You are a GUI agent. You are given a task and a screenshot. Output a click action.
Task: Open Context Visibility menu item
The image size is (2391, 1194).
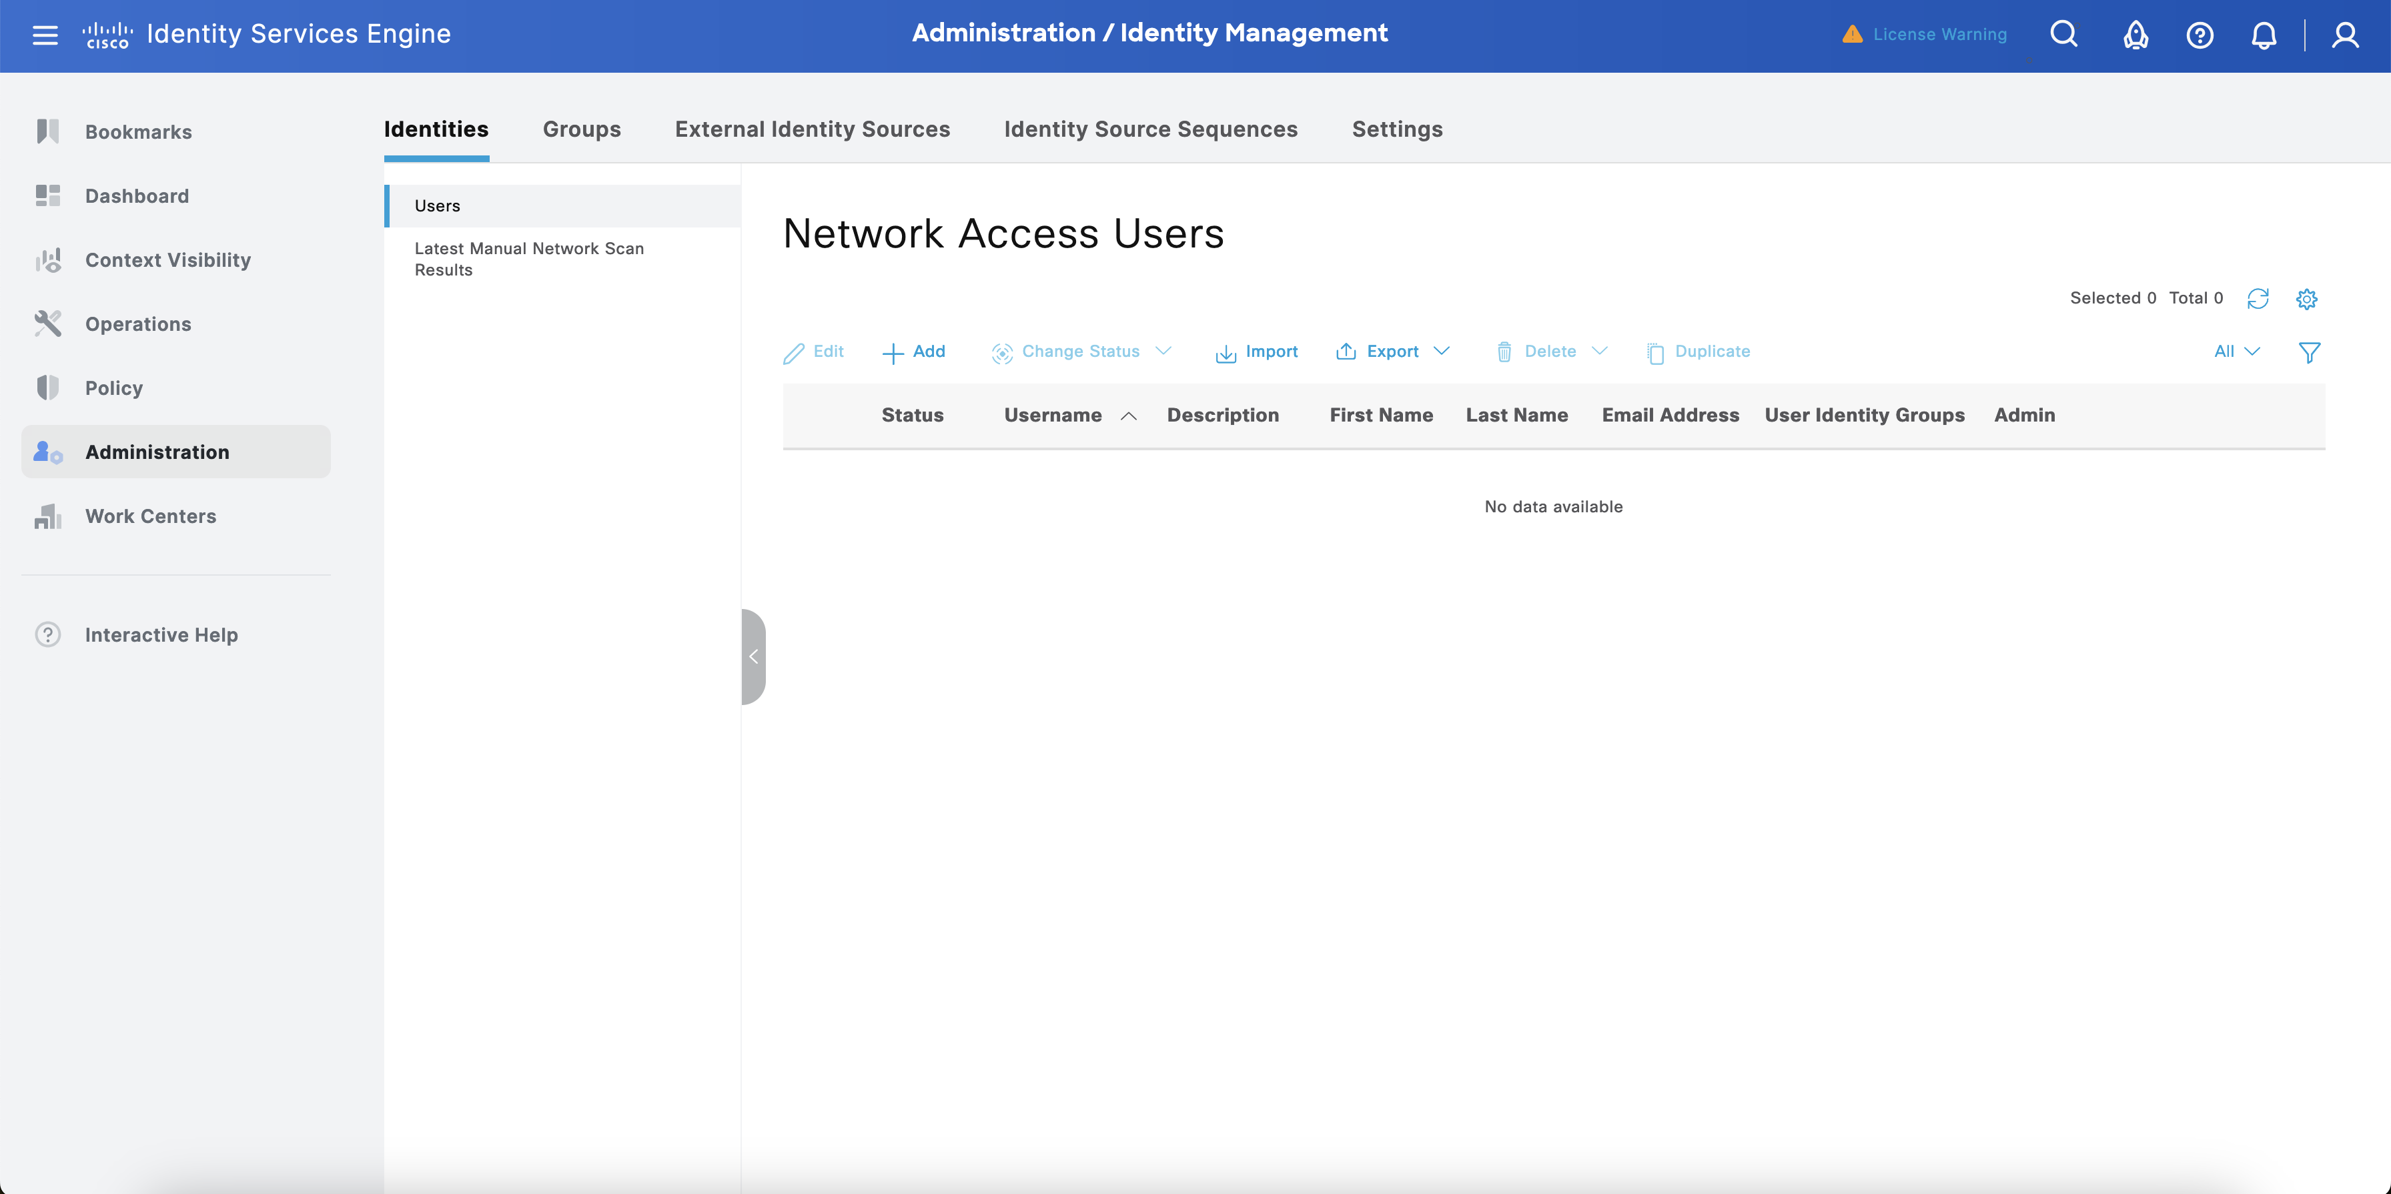point(168,259)
